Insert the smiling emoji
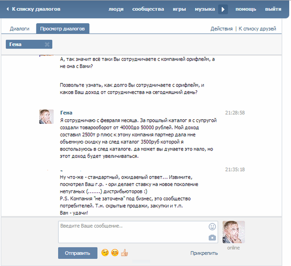Screen dimensions: 291x266 click(115, 253)
